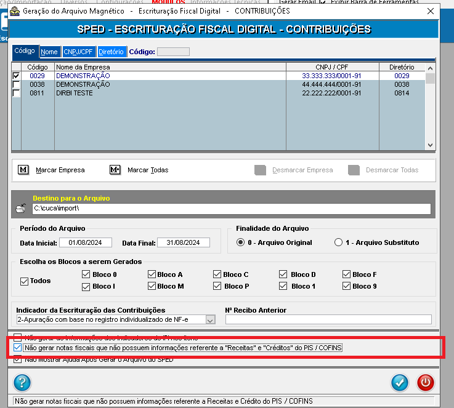Click the Desmarcar Todas button label
This screenshot has width=454, height=408.
pos(392,170)
